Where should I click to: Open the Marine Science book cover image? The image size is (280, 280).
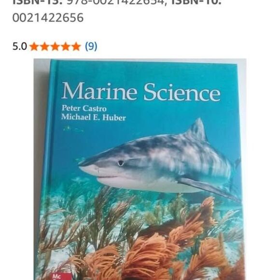tap(140, 169)
